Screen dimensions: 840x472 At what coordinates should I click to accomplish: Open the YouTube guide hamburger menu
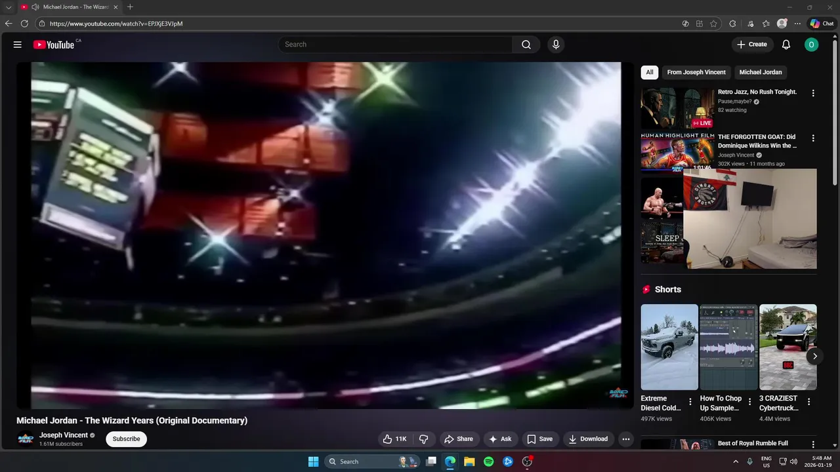18,45
